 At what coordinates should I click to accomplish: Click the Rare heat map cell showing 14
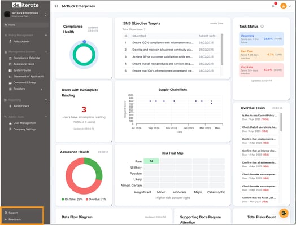151,161
